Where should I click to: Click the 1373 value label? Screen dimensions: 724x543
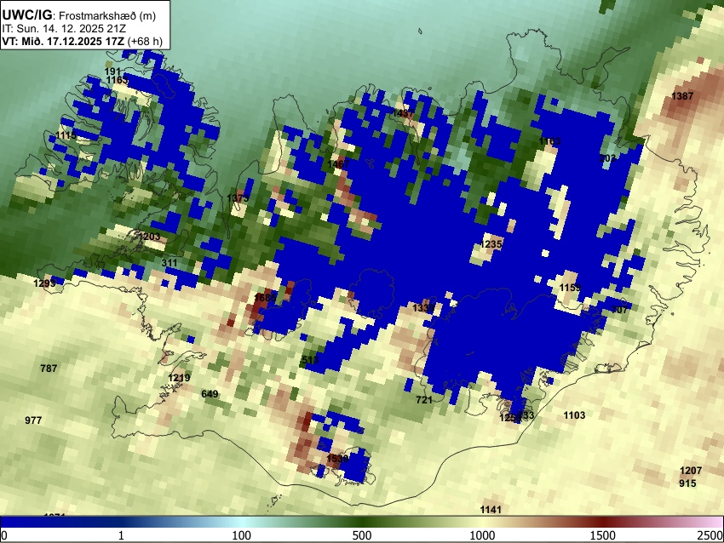[x=238, y=198]
